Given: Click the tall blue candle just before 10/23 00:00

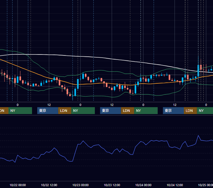Looking at the screenshot, I should [x=78, y=84].
